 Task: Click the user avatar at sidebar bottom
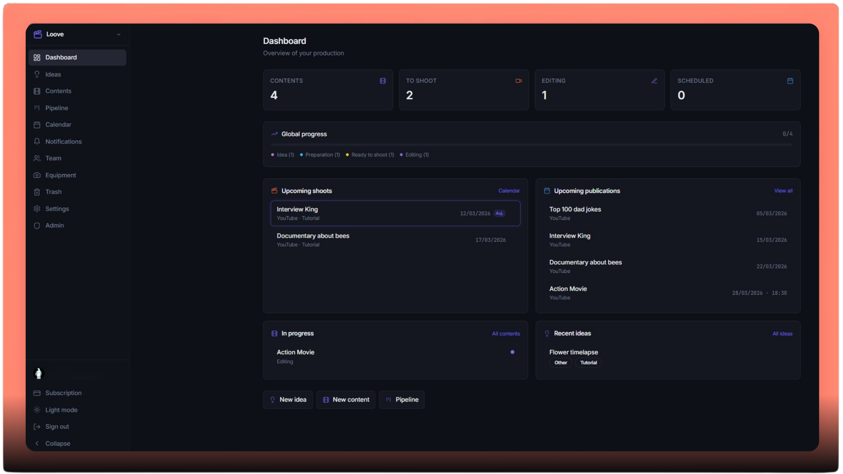[x=38, y=374]
